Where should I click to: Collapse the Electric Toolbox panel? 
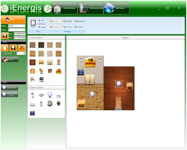[29, 88]
